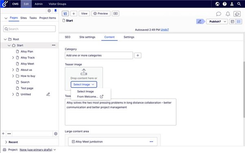245x153 pixels.
Task: Click the pencil edit icon next to Untitled
Action: (48, 94)
